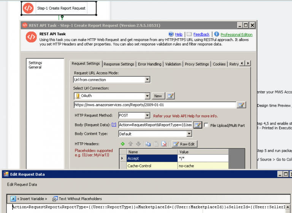Click the Help question mark icon
Screen dimensions: 292x213
coord(171,34)
